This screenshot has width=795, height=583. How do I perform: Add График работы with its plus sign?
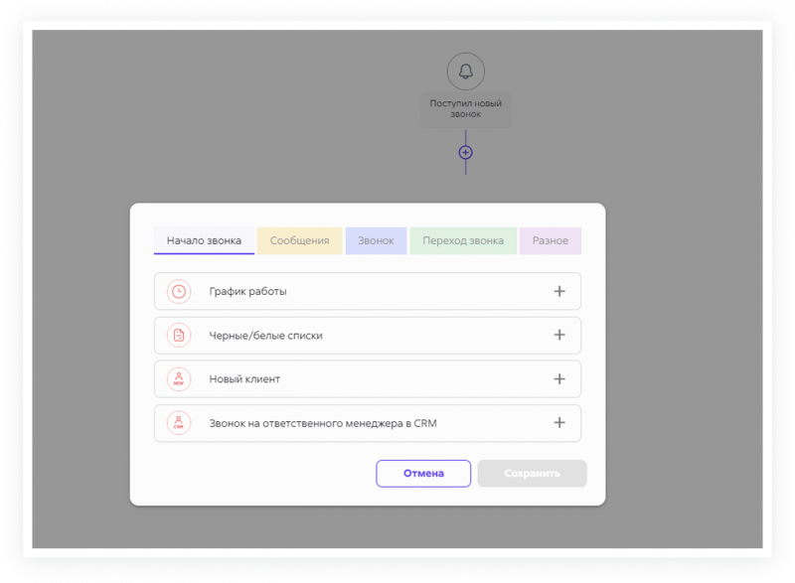tap(558, 292)
